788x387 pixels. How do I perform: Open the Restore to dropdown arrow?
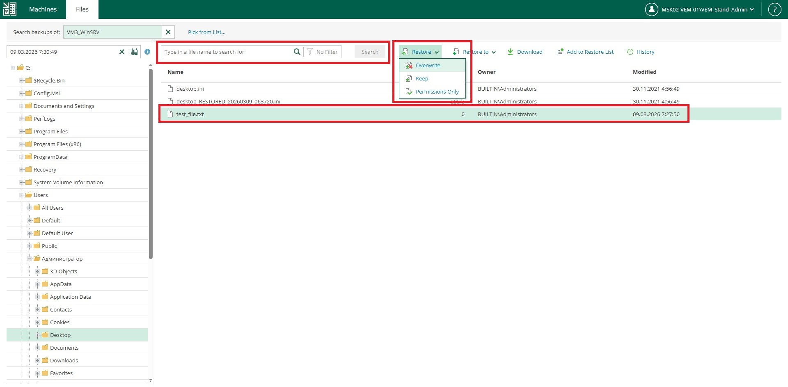[x=494, y=52]
